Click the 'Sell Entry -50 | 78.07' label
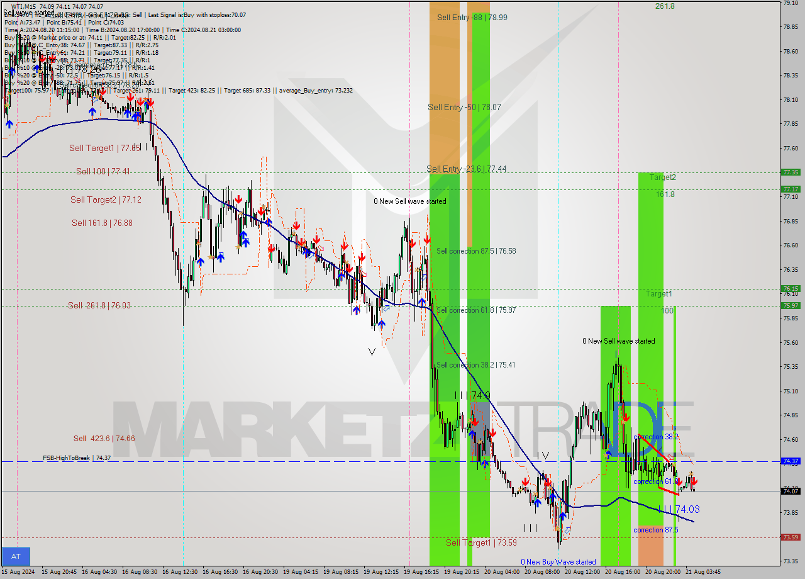 click(464, 108)
